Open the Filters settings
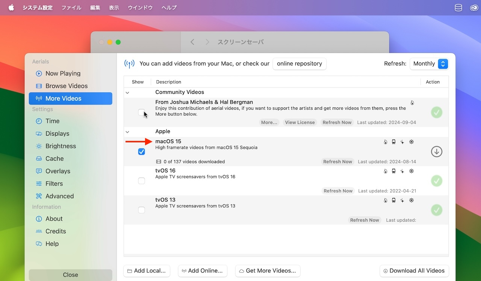The image size is (481, 281). (x=70, y=183)
